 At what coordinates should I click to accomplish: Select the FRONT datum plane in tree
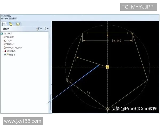[9, 44]
